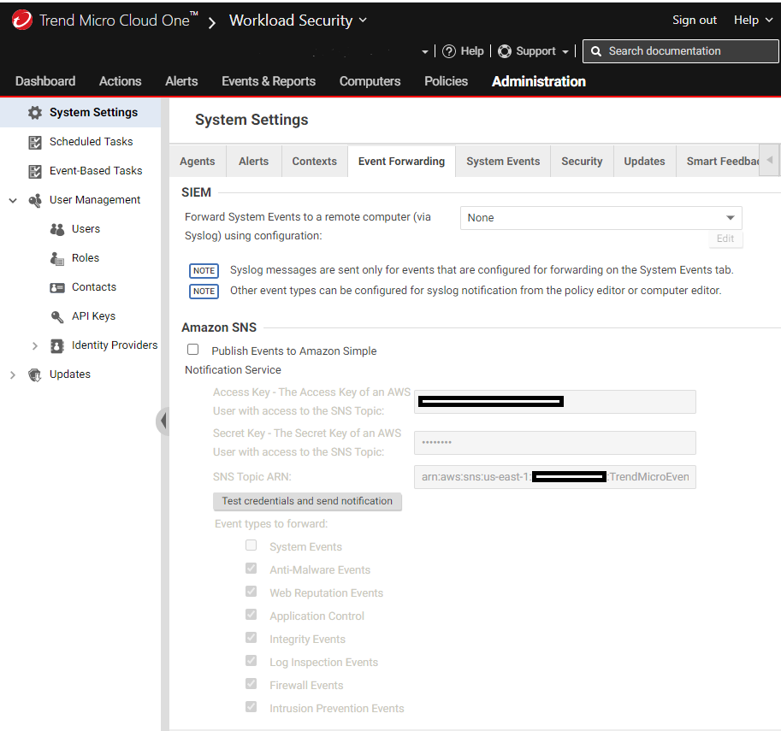The height and width of the screenshot is (731, 781).
Task: Click the SNS Topic ARN field
Action: (555, 477)
